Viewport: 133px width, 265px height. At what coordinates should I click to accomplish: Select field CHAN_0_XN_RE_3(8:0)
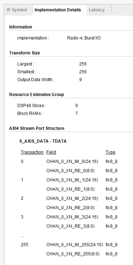[x=70, y=226]
